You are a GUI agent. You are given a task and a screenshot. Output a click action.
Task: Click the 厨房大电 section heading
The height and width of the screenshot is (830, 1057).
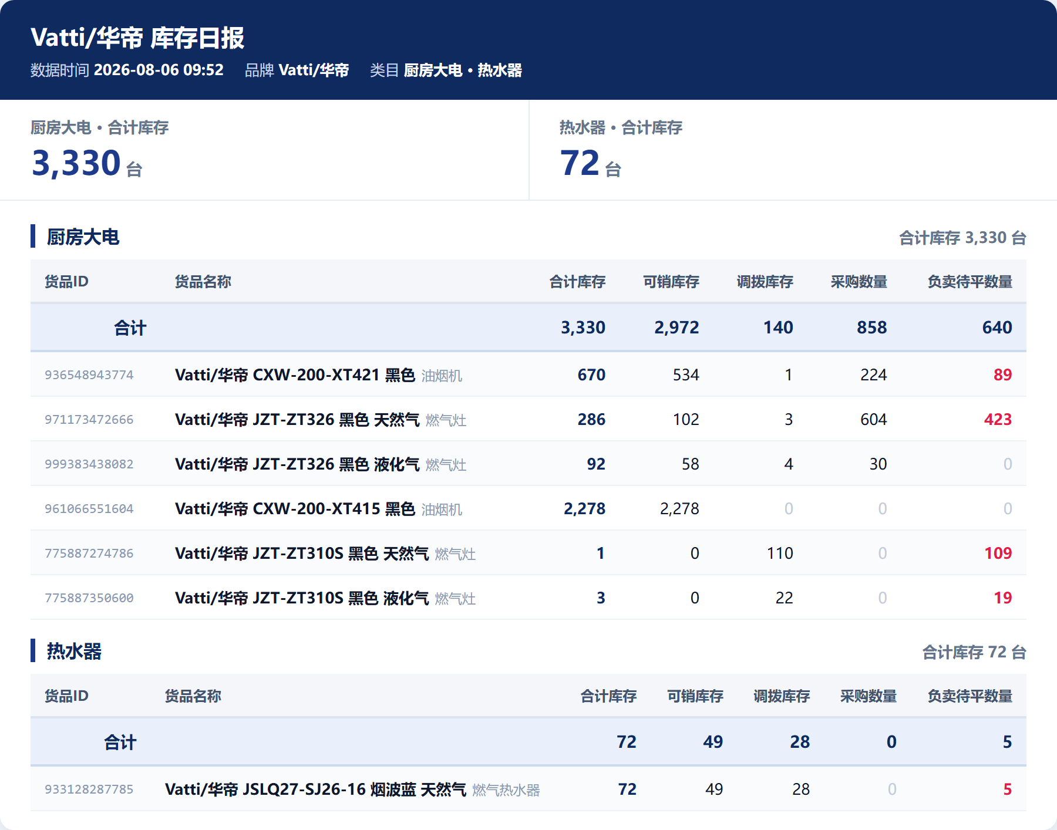(83, 237)
